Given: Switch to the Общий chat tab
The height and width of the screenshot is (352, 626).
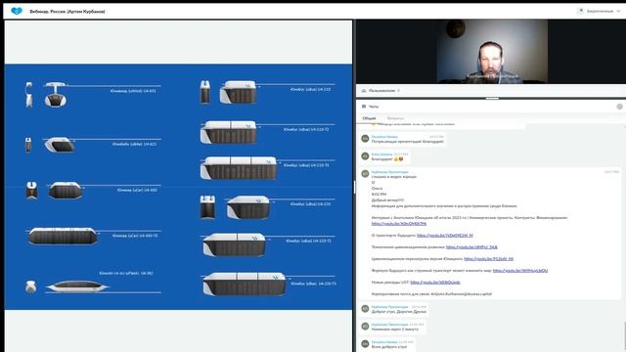Looking at the screenshot, I should pos(369,118).
